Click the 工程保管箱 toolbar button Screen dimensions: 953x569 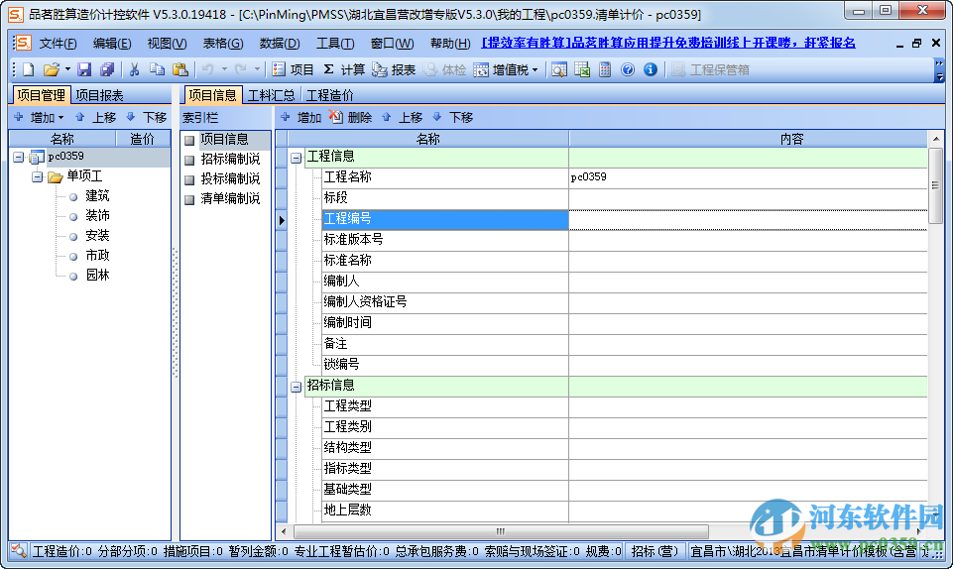pos(710,69)
